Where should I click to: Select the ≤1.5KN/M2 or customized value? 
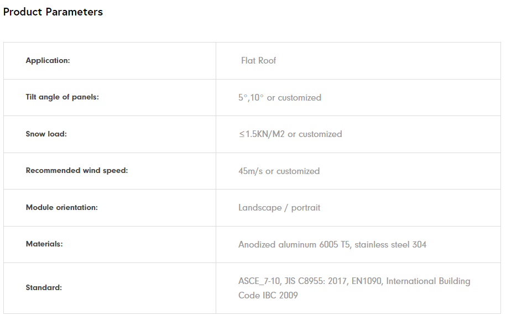[x=290, y=134]
